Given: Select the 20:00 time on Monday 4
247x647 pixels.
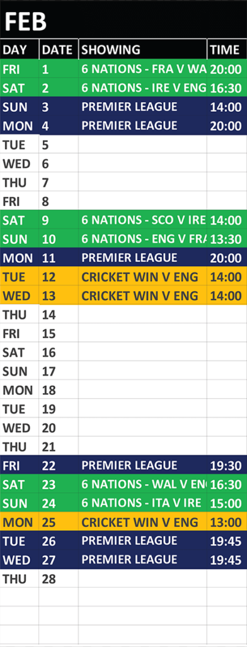Looking at the screenshot, I should pyautogui.click(x=227, y=126).
